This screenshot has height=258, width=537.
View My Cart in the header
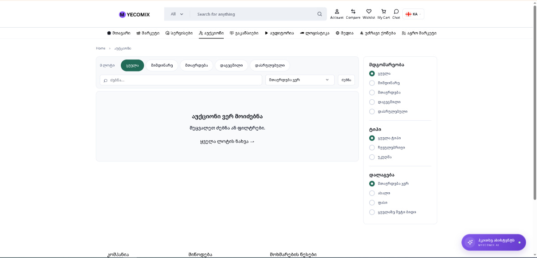tap(384, 14)
